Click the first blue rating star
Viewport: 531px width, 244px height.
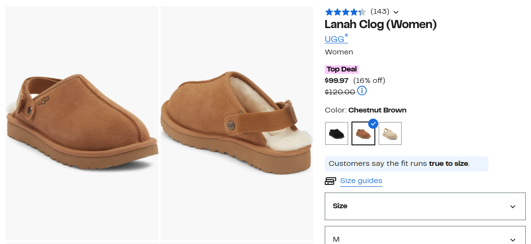(329, 12)
